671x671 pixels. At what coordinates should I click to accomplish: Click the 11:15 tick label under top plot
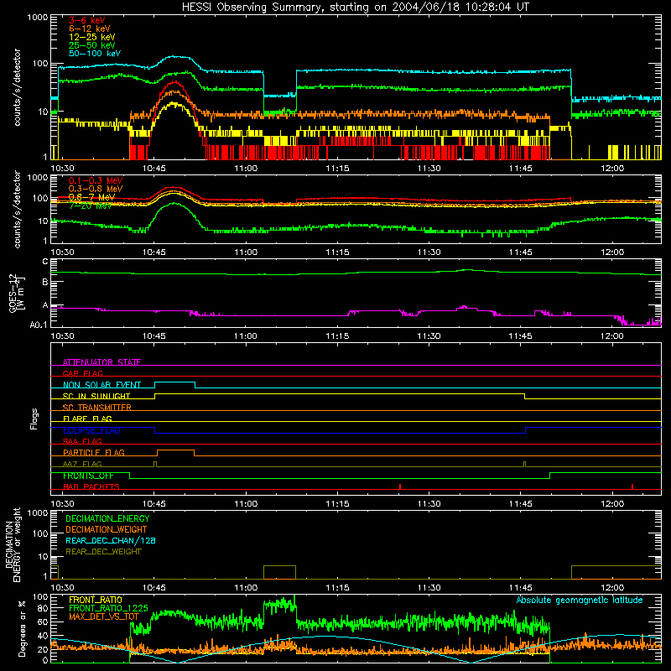(337, 169)
